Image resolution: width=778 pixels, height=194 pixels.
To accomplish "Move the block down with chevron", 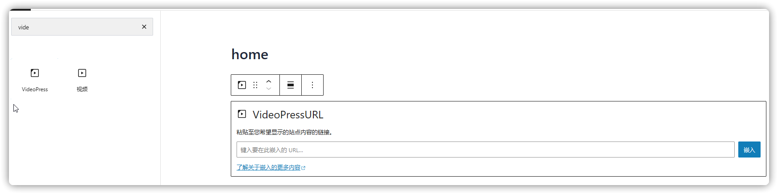I will [269, 89].
